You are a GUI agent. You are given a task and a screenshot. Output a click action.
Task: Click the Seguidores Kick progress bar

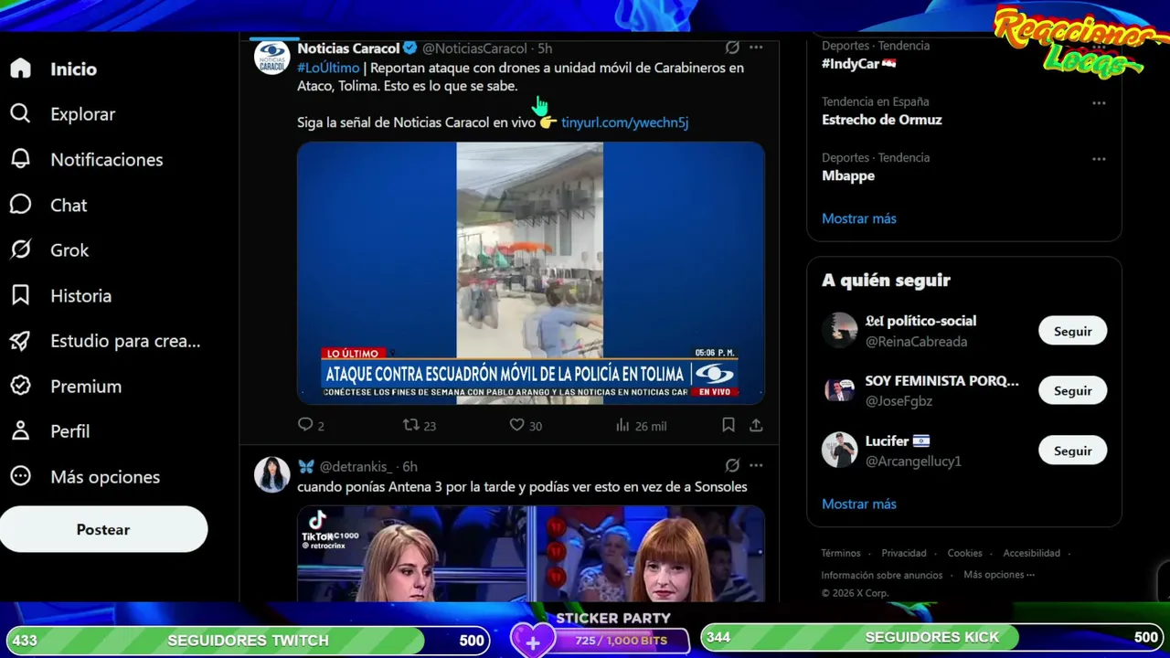(932, 637)
